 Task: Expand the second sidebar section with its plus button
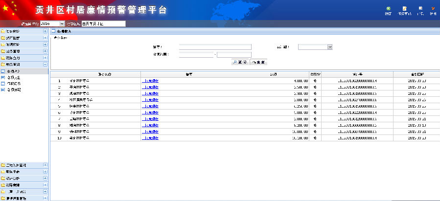[x=45, y=38]
